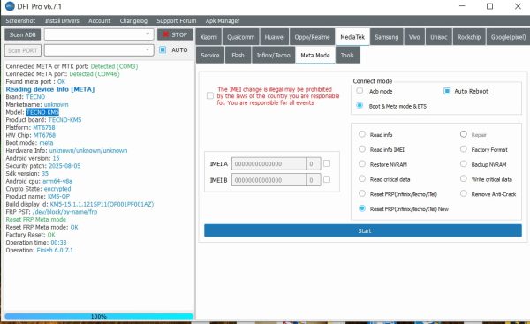Switch to the Qualcomm tab
530x324 pixels.
tap(240, 37)
